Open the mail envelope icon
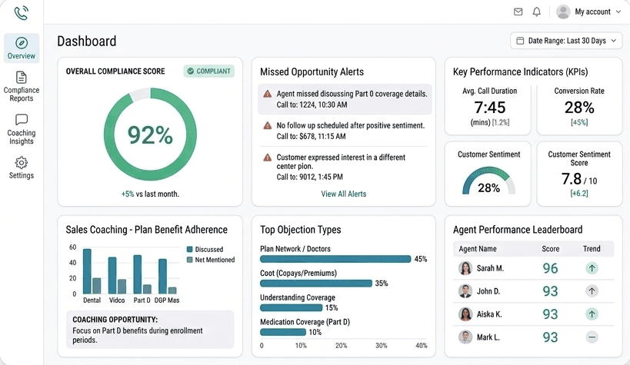Screen dimensions: 630x365 [518, 12]
